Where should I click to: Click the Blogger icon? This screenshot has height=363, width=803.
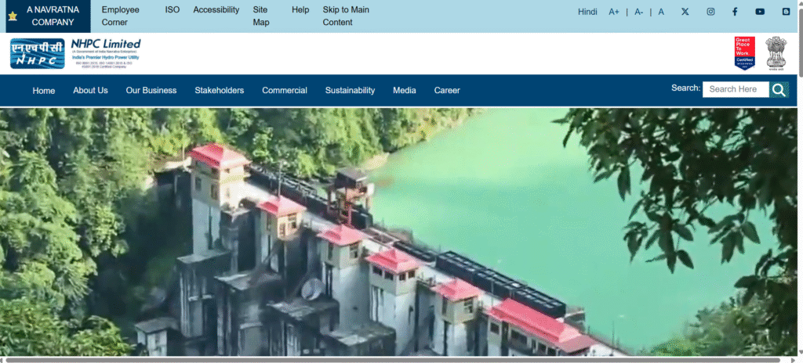[x=786, y=12]
